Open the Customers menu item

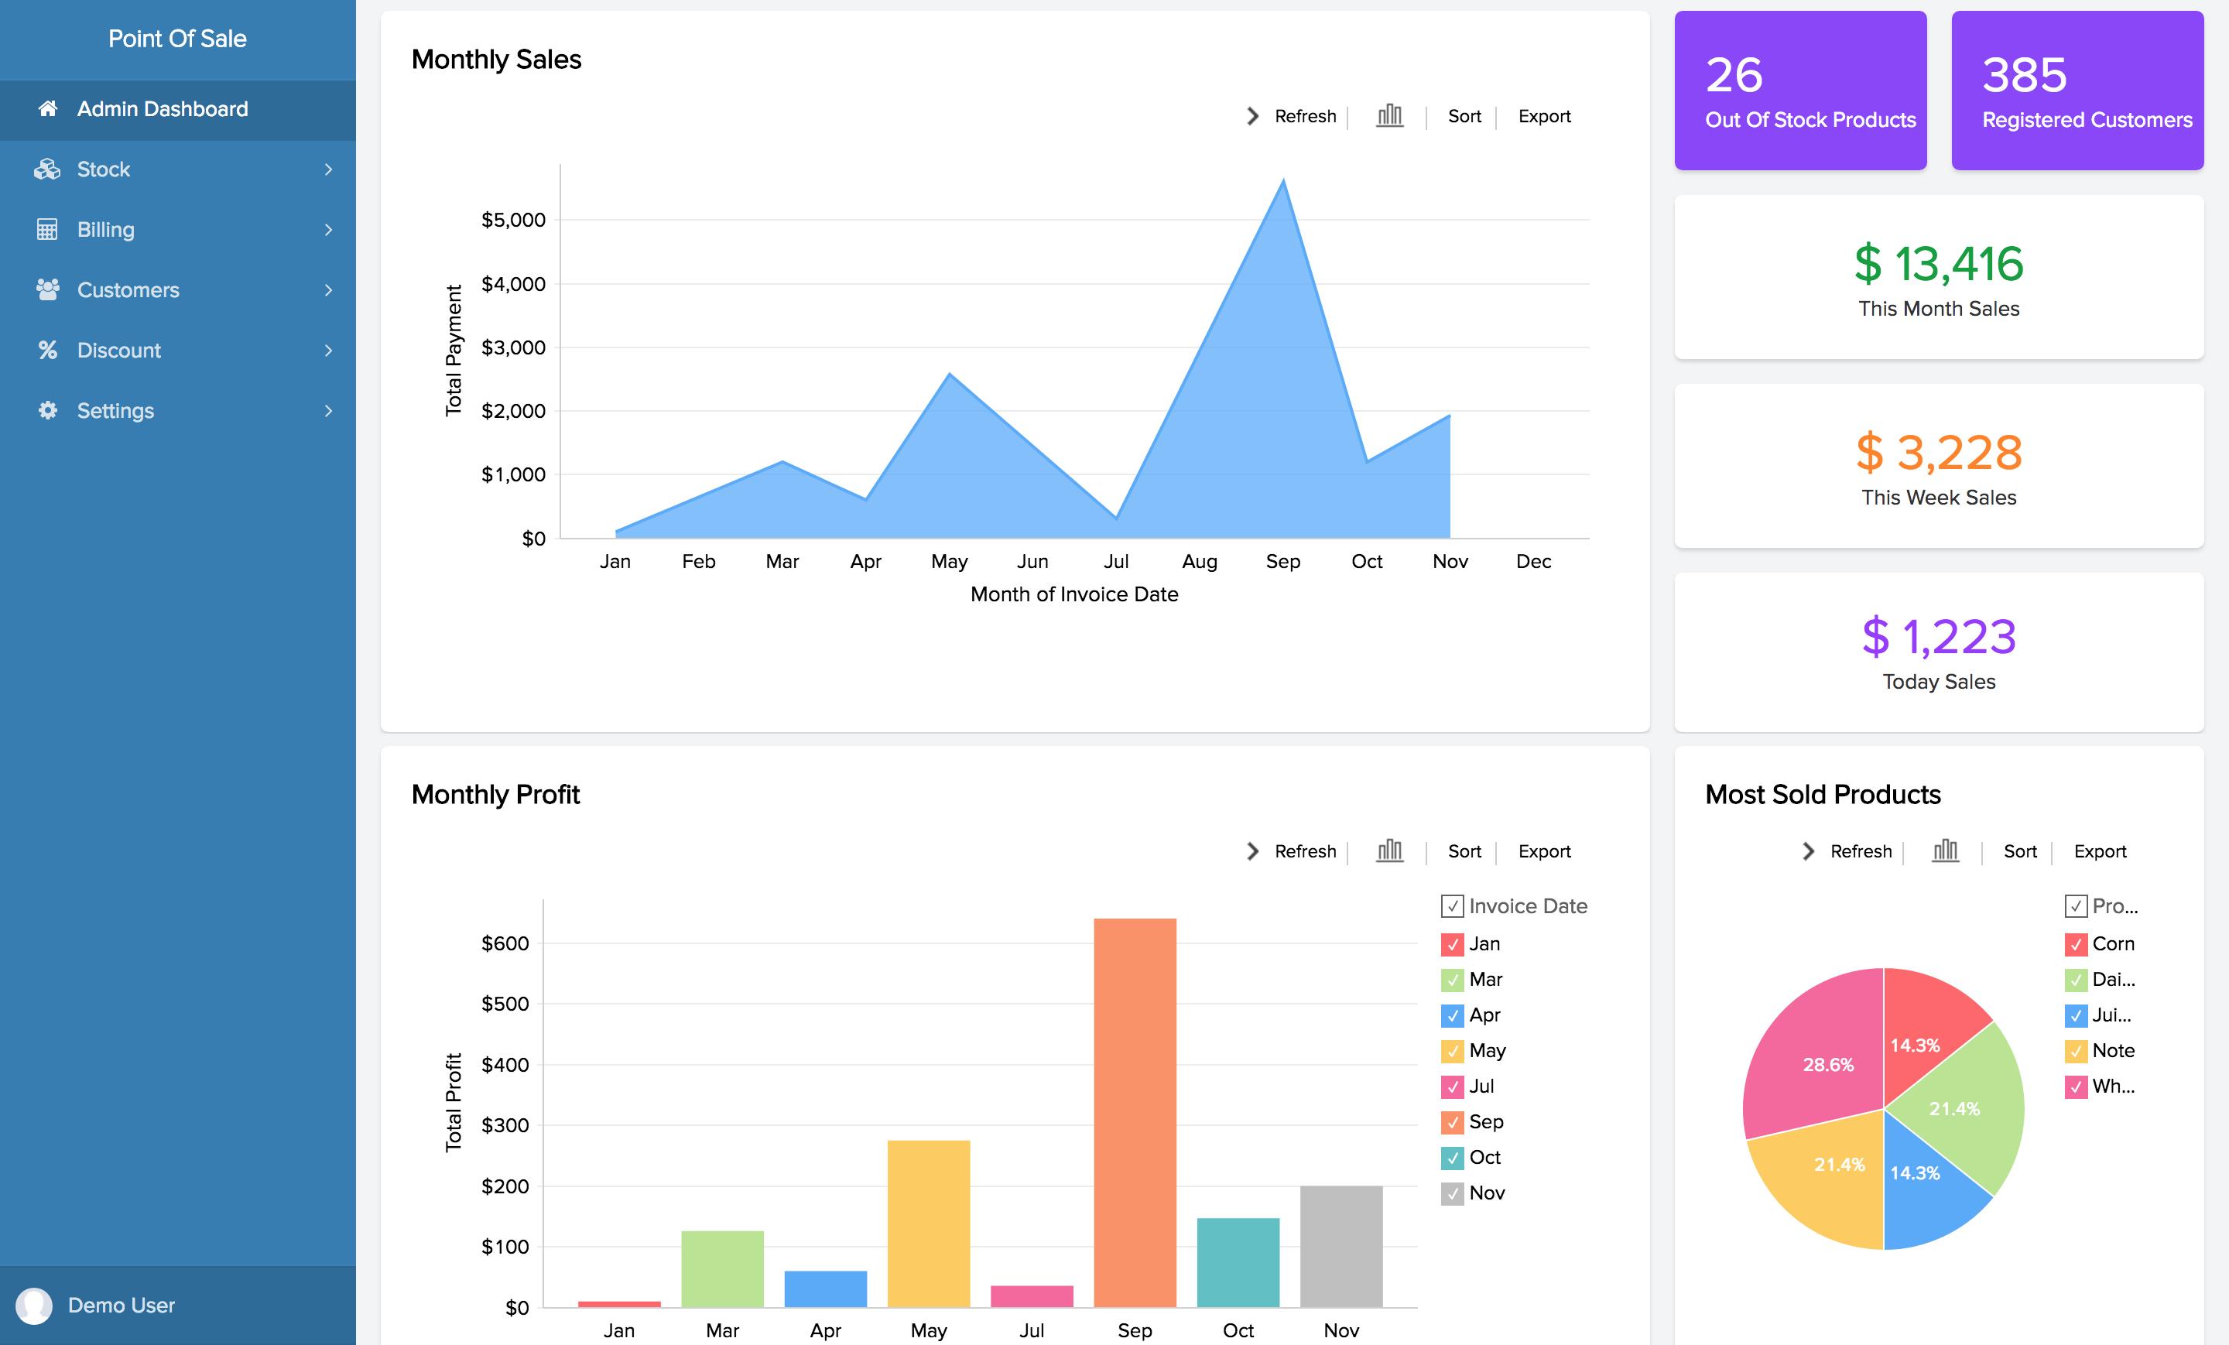click(x=128, y=289)
